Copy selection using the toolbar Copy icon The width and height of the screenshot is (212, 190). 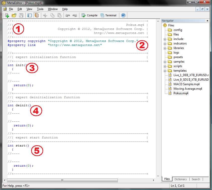click(52, 15)
